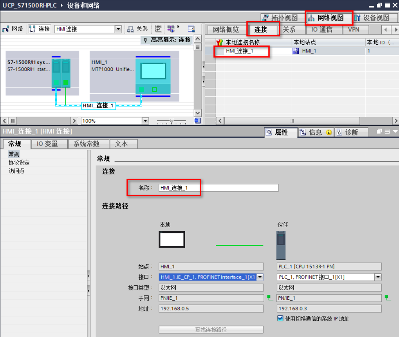Select the S7-1500R/H PLC station icon
Image resolution: width=399 pixels, height=337 pixels.
(61, 73)
